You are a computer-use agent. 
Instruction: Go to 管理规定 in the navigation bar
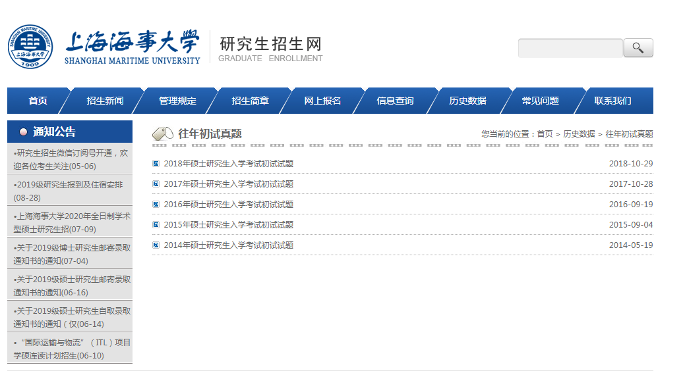tap(177, 101)
